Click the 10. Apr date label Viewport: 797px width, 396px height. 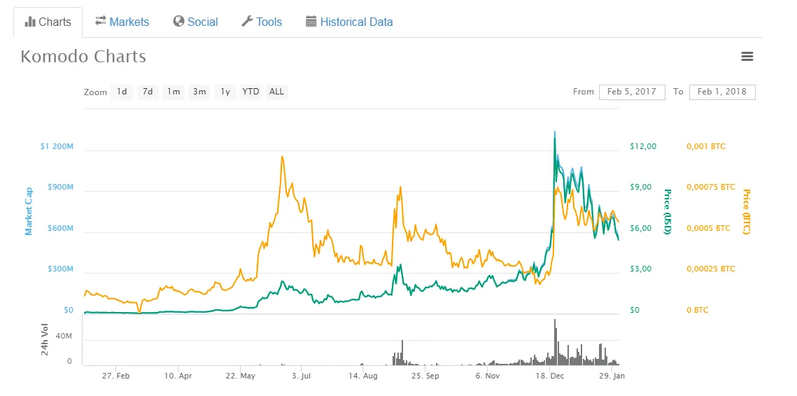pyautogui.click(x=178, y=376)
